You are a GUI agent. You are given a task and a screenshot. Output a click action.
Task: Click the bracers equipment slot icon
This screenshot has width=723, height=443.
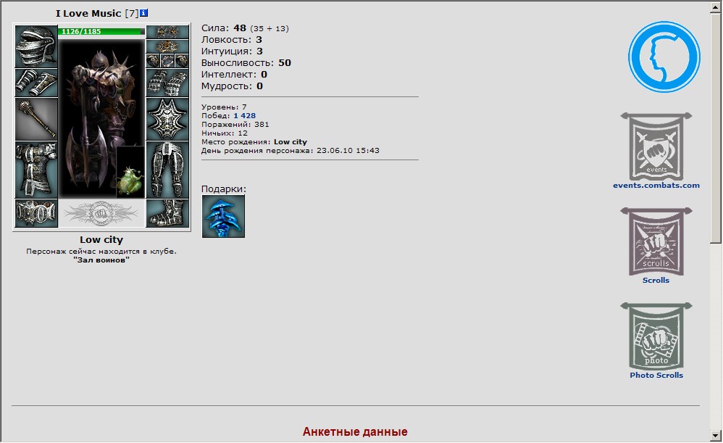36,83
